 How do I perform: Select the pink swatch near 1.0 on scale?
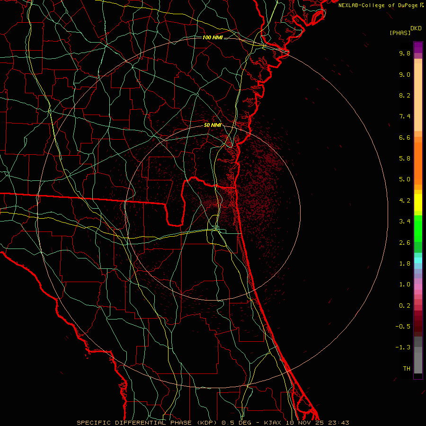coord(418,286)
